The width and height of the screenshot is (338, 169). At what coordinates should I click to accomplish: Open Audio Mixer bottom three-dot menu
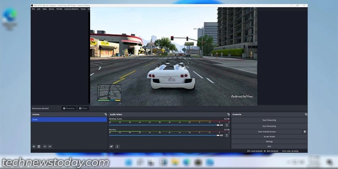coord(117,146)
